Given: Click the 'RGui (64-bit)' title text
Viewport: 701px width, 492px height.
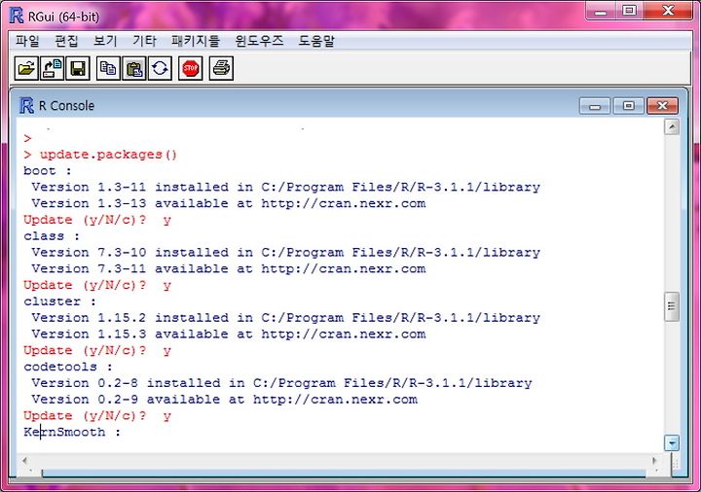Looking at the screenshot, I should [x=63, y=17].
